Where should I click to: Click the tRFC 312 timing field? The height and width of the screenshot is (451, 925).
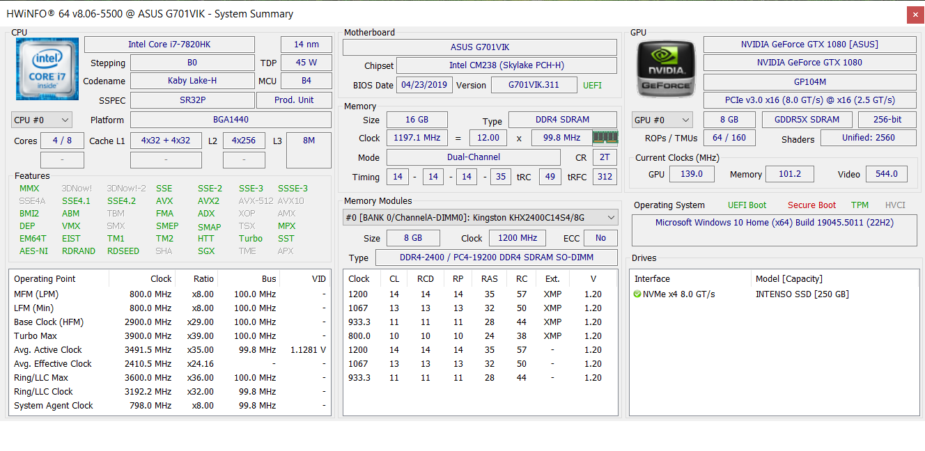click(x=605, y=177)
